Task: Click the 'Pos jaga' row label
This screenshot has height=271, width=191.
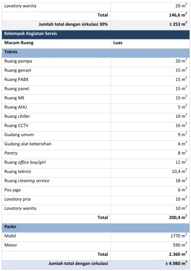Action: pos(12,190)
